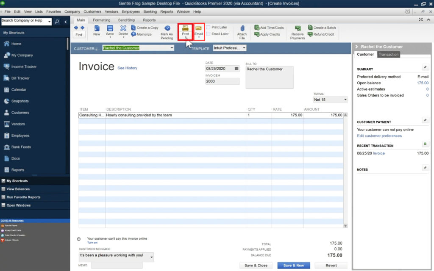This screenshot has height=271, width=434.
Task: Open the Banking menu
Action: 150,11
